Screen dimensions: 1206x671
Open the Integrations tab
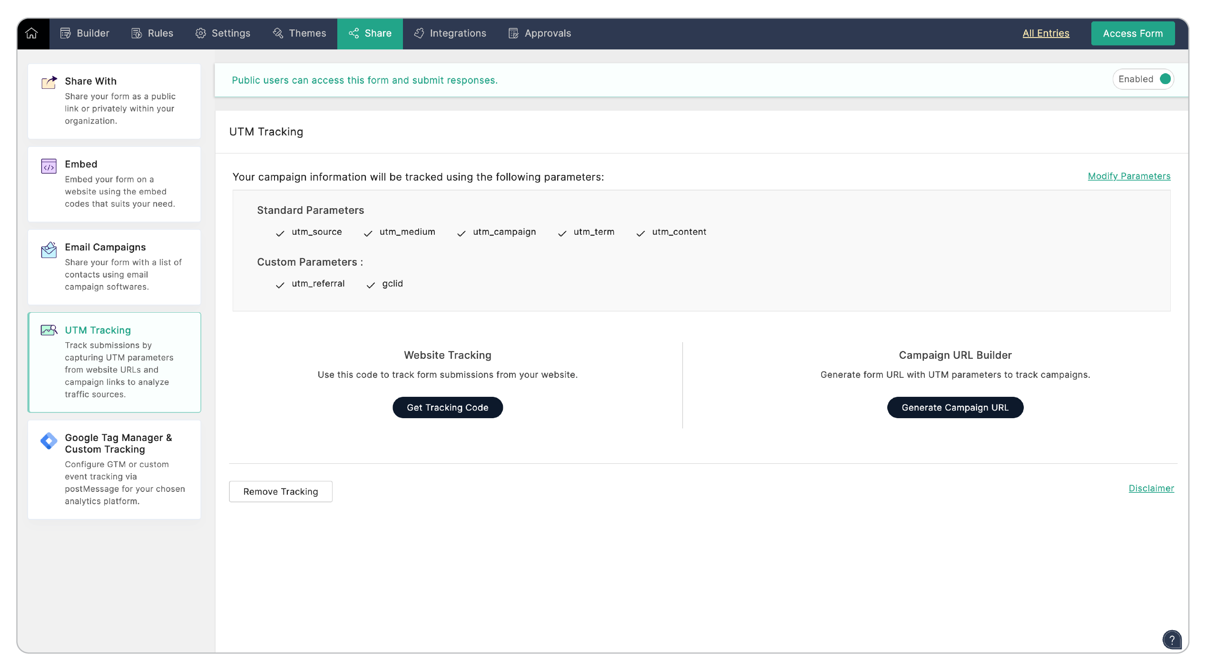click(x=450, y=33)
